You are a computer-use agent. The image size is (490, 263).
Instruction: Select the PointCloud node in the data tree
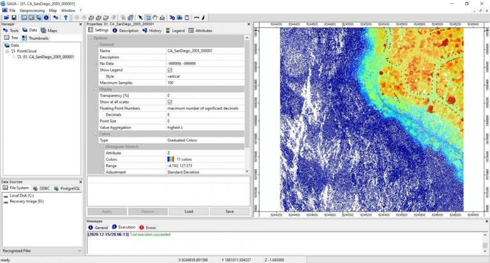27,51
